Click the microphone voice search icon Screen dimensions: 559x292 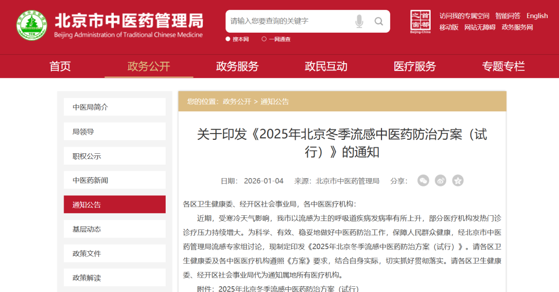click(x=359, y=21)
